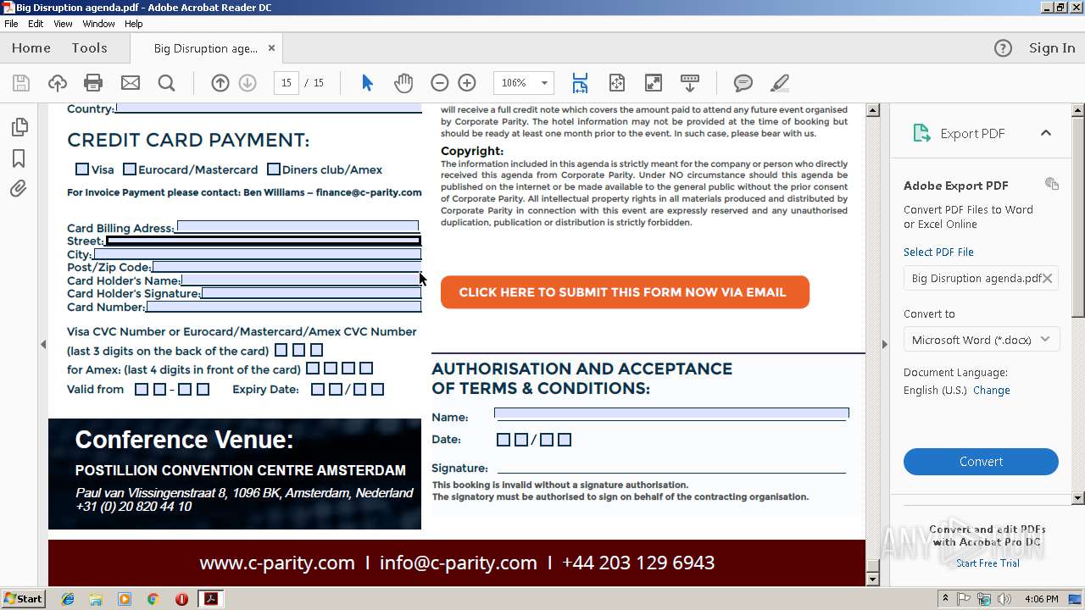Collapse the Export PDF section

(1046, 133)
